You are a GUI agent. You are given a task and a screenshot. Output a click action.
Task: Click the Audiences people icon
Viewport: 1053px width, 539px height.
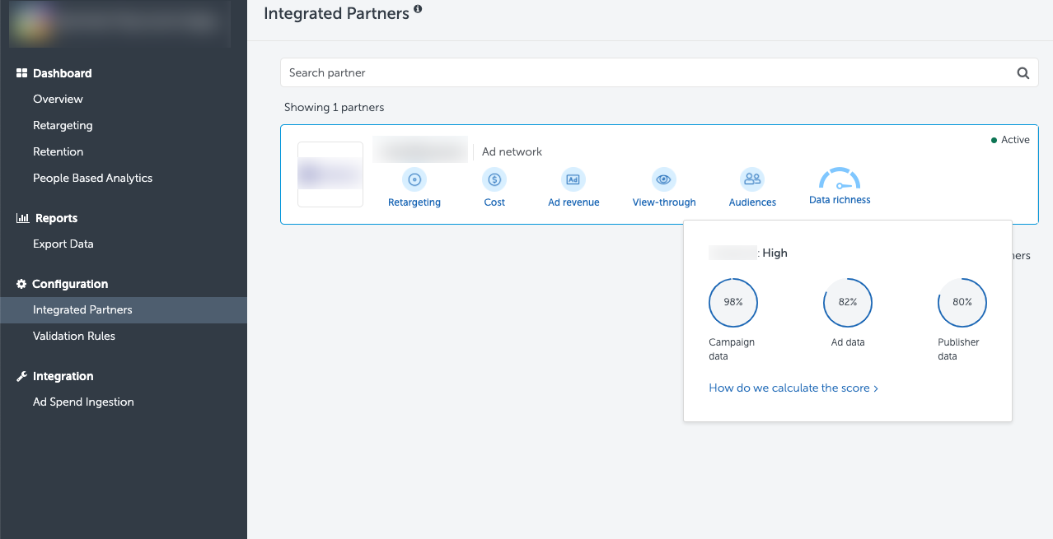click(752, 179)
